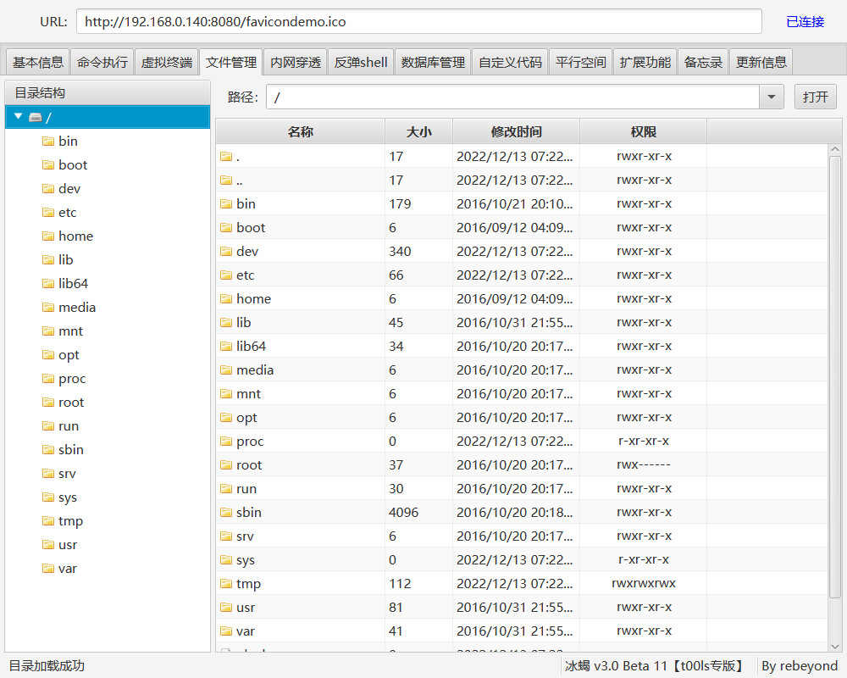
Task: Sort by the 大小 column header
Action: 418,132
